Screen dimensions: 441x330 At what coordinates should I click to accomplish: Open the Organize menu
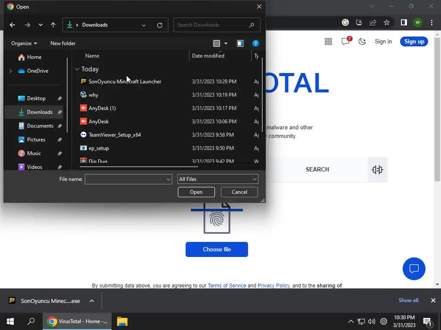[24, 43]
